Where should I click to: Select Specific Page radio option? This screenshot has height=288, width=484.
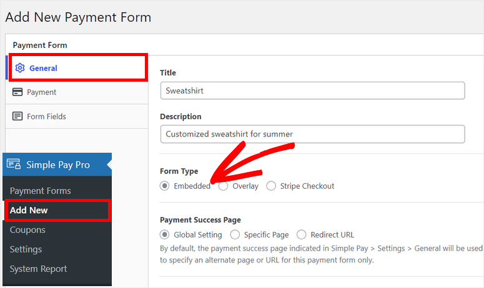point(235,234)
